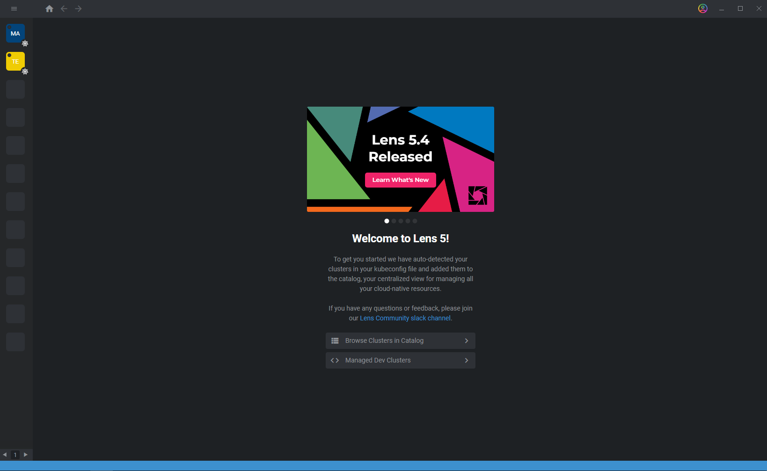Click the Lens 5.4 Released banner
Image resolution: width=767 pixels, height=471 pixels.
(x=401, y=159)
